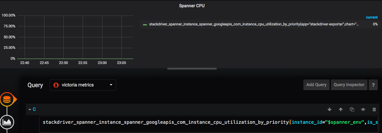Duplicate query C

(x=352, y=110)
